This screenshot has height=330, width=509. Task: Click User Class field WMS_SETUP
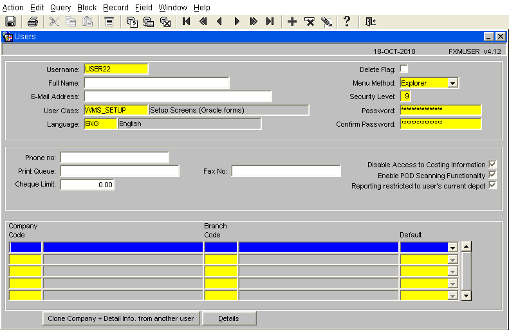coord(116,110)
